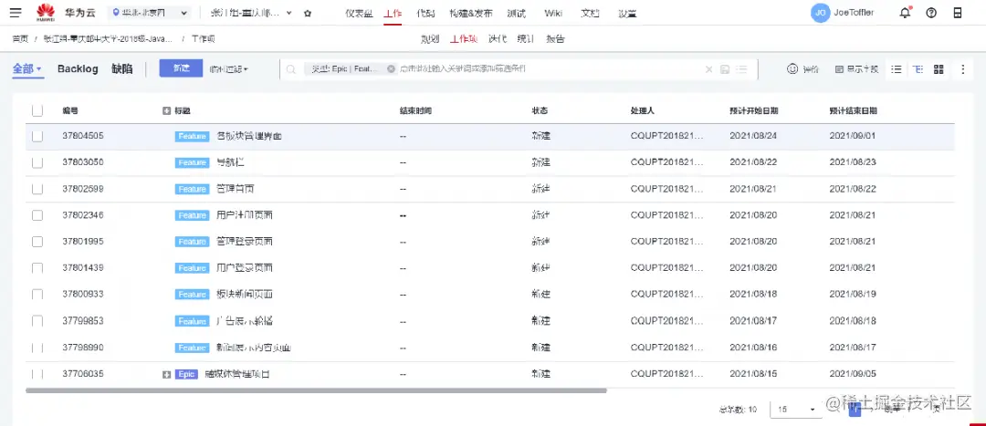Click the blue new work item button
The width and height of the screenshot is (986, 426).
coord(181,68)
